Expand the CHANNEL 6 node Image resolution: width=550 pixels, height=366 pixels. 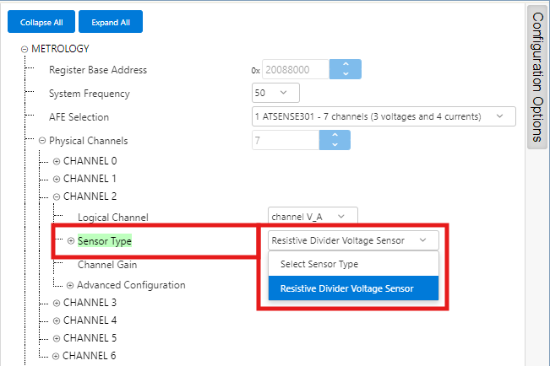point(57,356)
